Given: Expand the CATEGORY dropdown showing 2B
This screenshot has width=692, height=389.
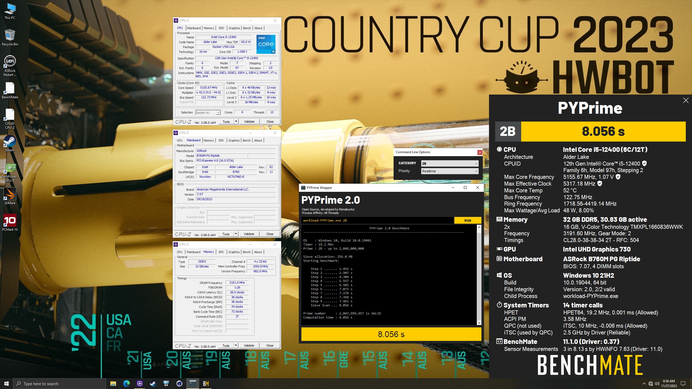Looking at the screenshot, I should [x=450, y=163].
